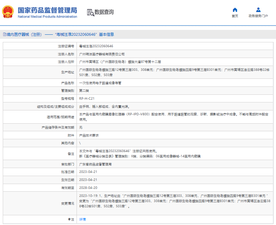Select product name 一次性使用电子胆道成像导管
Viewport: 276px width, 225px height.
pyautogui.click(x=100, y=83)
